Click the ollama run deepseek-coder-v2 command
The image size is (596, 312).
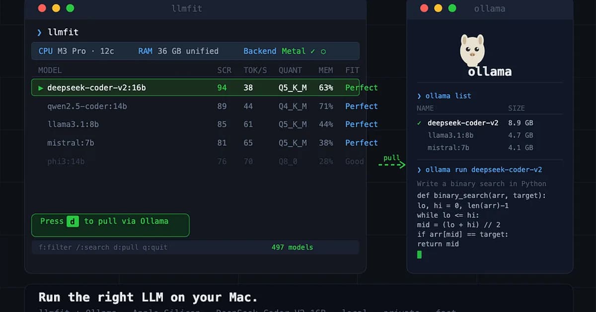click(x=484, y=169)
